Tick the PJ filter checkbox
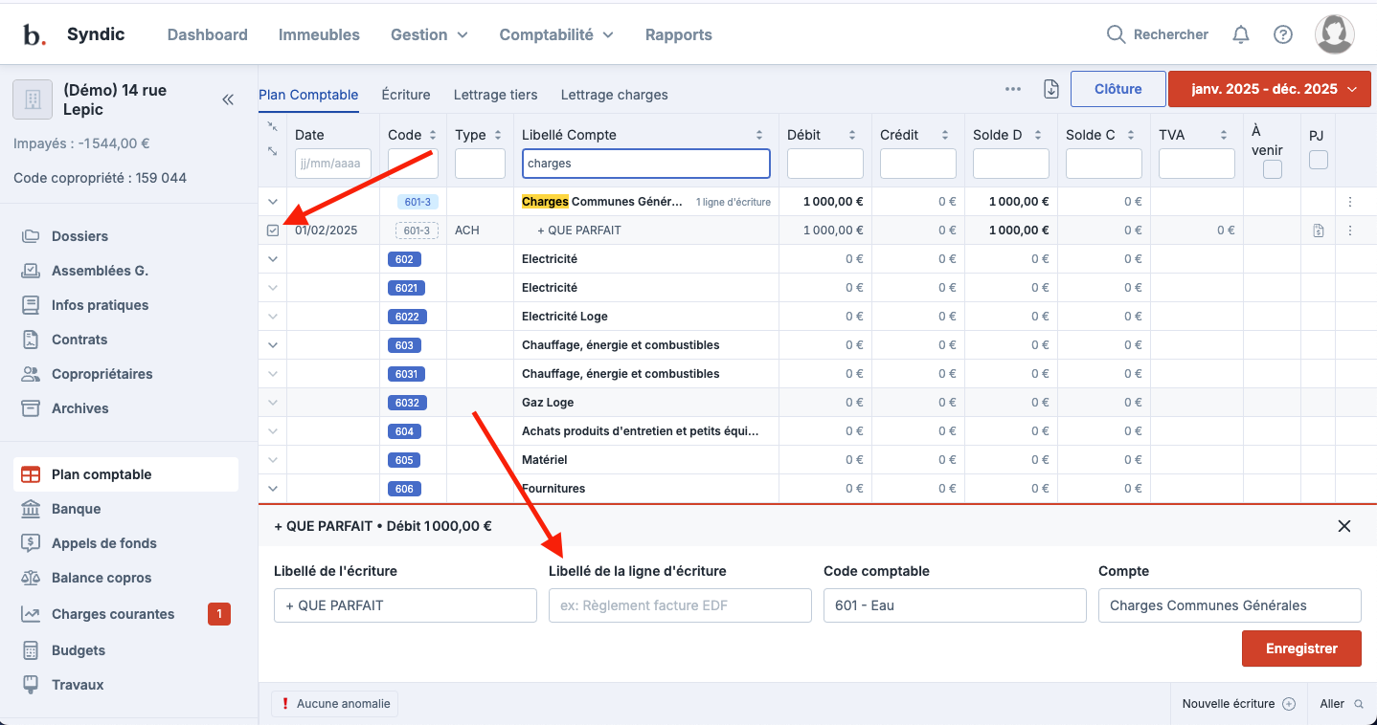 coord(1319,160)
